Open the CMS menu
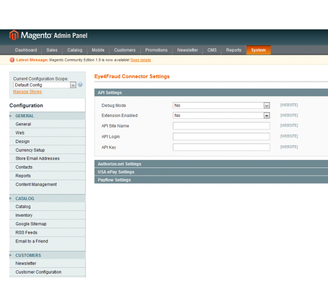 click(212, 50)
